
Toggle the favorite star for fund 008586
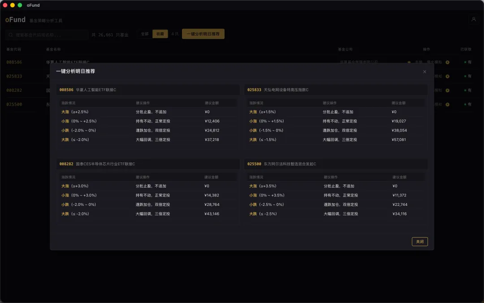click(409, 62)
